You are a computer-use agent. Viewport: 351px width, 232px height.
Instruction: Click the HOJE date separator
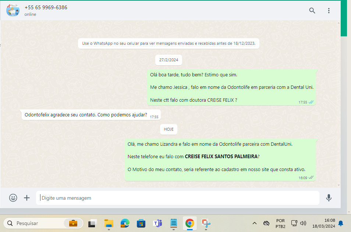click(169, 129)
